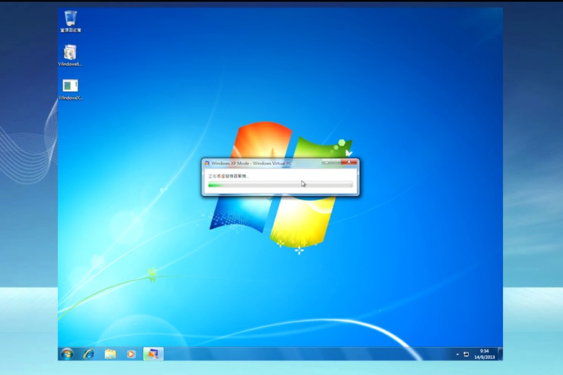
Task: Open Windows Media Player from taskbar
Action: [131, 354]
